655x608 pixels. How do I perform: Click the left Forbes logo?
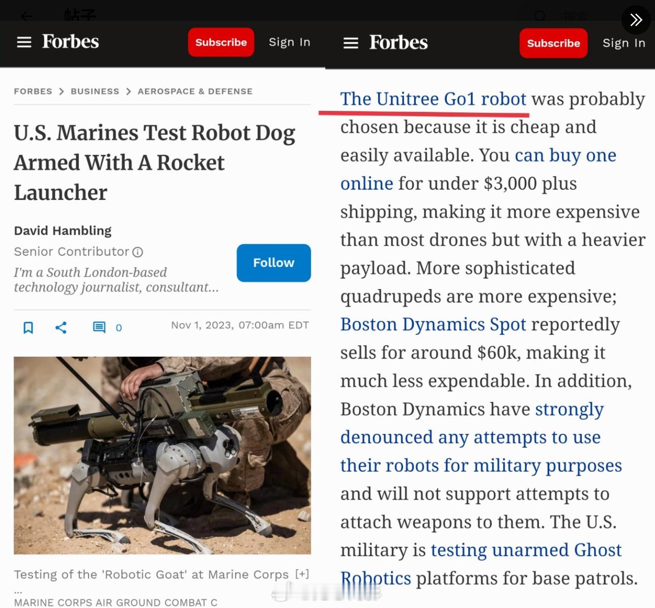pyautogui.click(x=70, y=42)
